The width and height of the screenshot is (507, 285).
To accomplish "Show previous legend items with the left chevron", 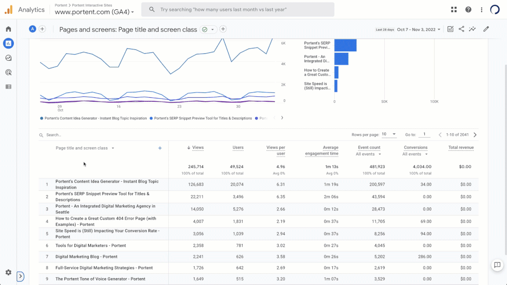I will tap(274, 118).
